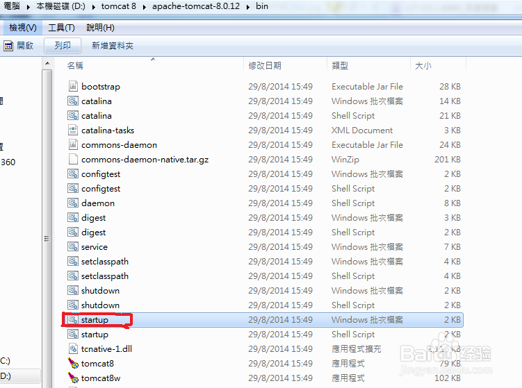Click the 新增資料夾 new folder button
Image resolution: width=522 pixels, height=388 pixels.
(113, 46)
